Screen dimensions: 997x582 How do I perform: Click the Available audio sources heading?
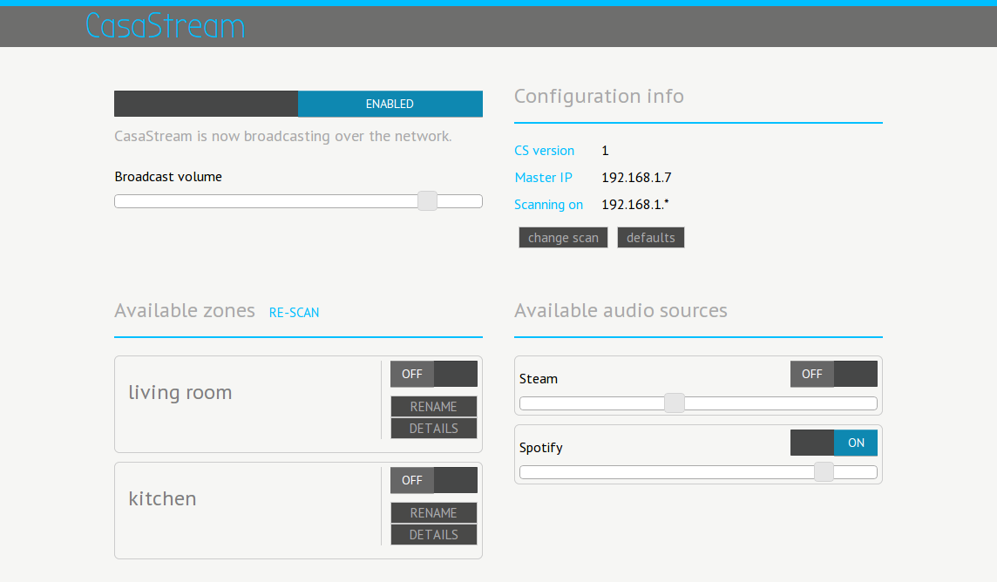click(x=621, y=310)
